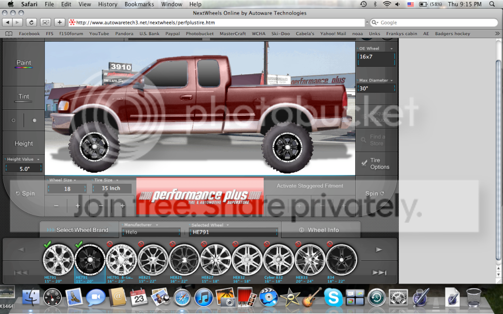
Task: Click Activate Staggered Fitment
Action: pos(309,186)
